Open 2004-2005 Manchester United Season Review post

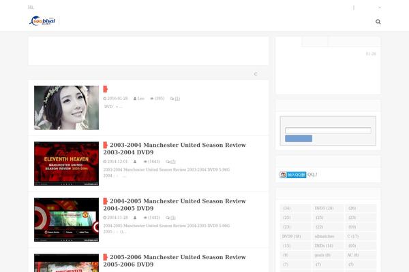pos(175,205)
